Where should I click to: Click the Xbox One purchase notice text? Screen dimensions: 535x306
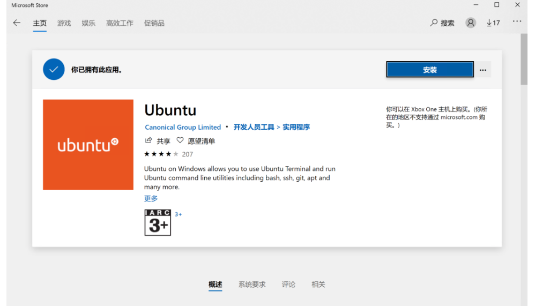point(437,117)
